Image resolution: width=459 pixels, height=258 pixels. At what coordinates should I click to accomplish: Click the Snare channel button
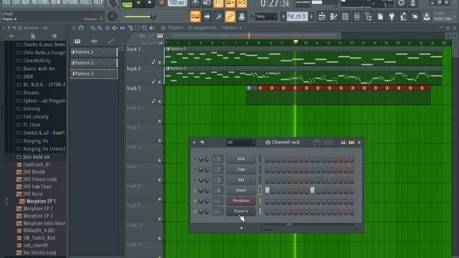point(241,191)
